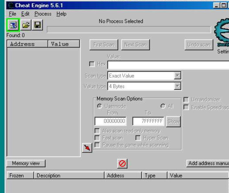Click the red no-entry clear list icon

[122, 163]
